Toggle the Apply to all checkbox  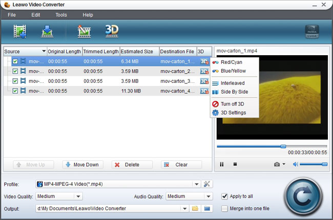224,196
